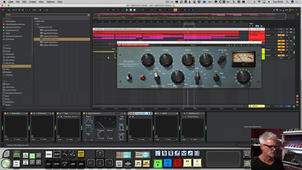Screen dimensions: 302x170
Task: Adjust low frequency Boost knob on PuigTec
Action: [x=148, y=60]
